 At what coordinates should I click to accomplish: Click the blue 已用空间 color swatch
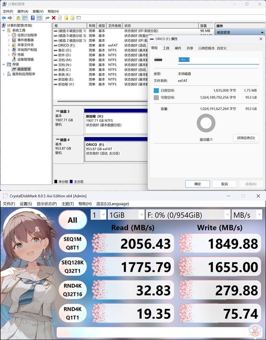(x=156, y=91)
